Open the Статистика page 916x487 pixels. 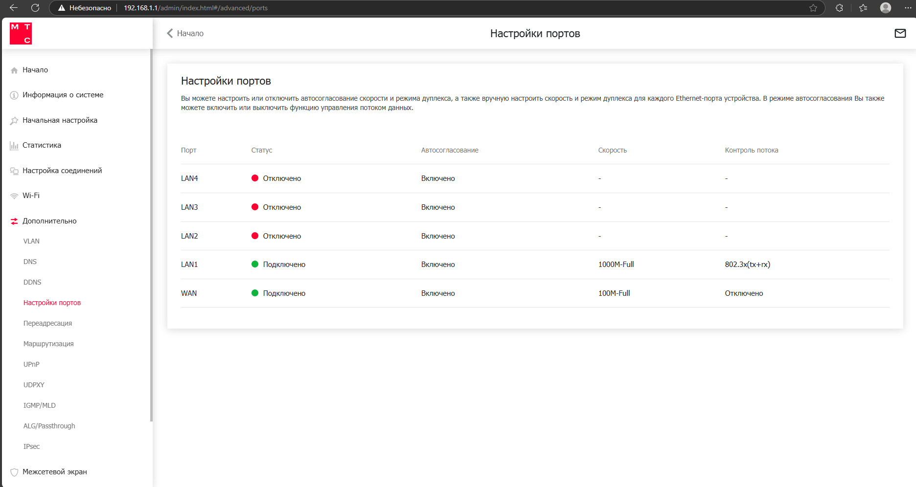click(x=42, y=145)
